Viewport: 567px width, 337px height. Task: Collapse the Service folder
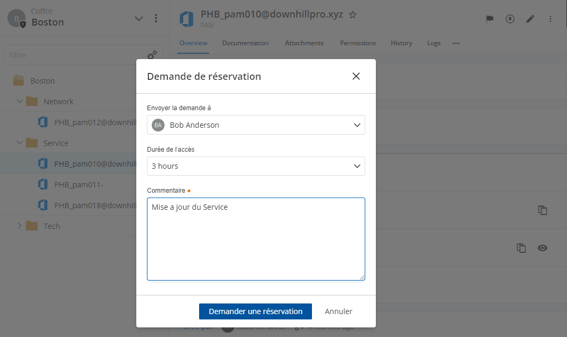20,143
